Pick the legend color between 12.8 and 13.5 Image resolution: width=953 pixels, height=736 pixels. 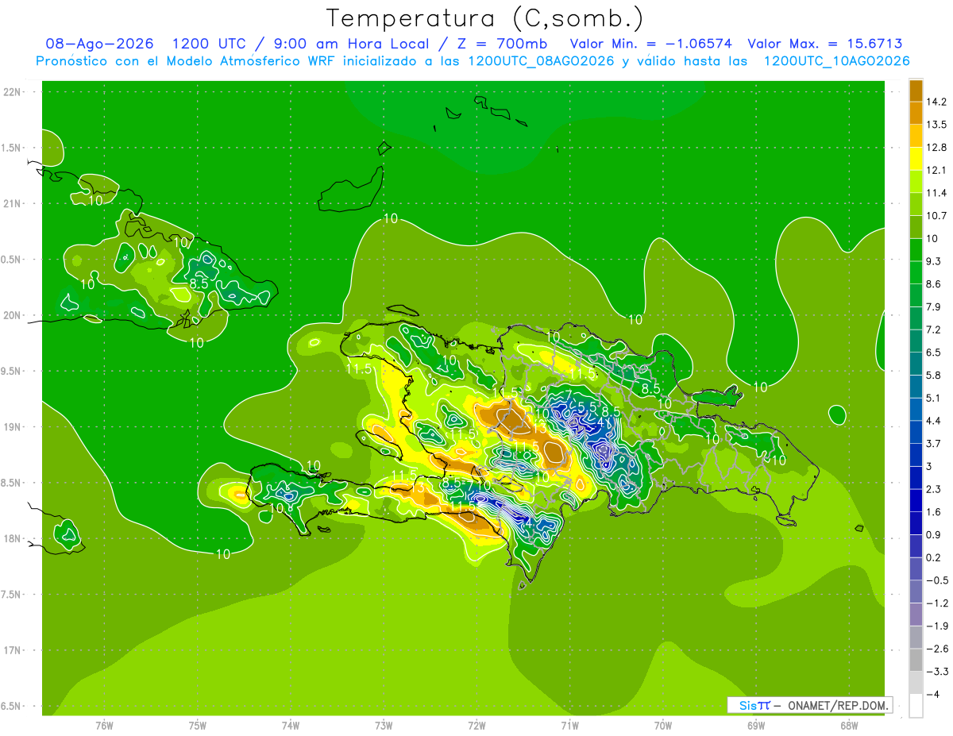pos(916,136)
